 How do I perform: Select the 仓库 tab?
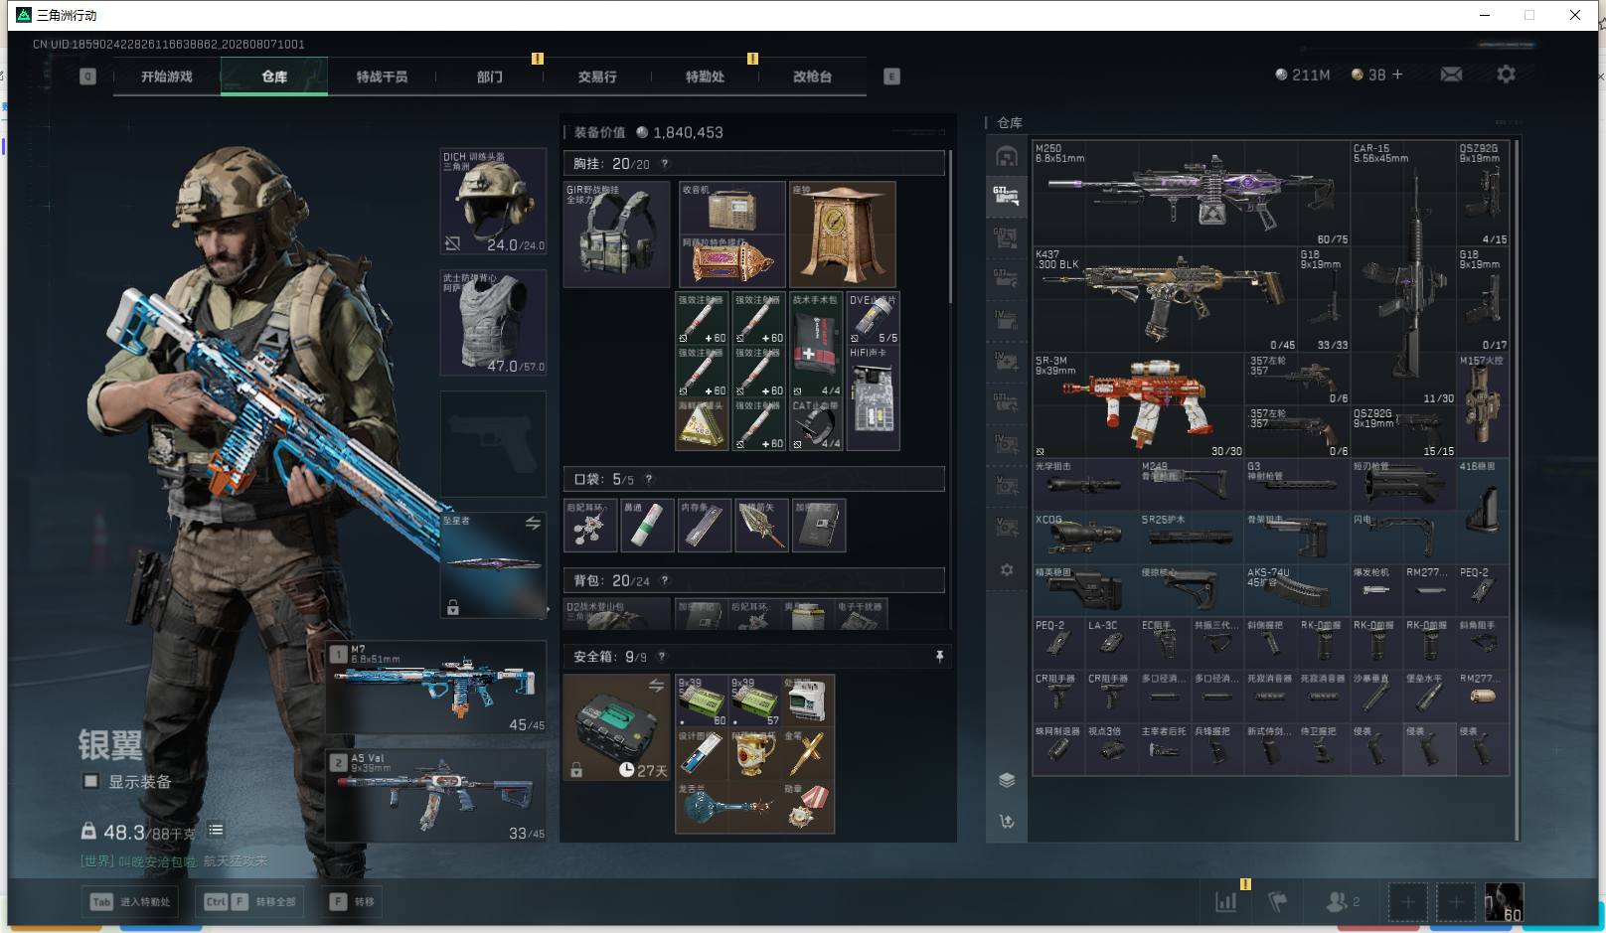(x=274, y=77)
